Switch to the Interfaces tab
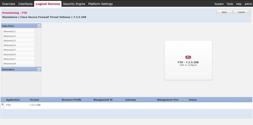The height and width of the screenshot is (125, 253). coord(25,4)
